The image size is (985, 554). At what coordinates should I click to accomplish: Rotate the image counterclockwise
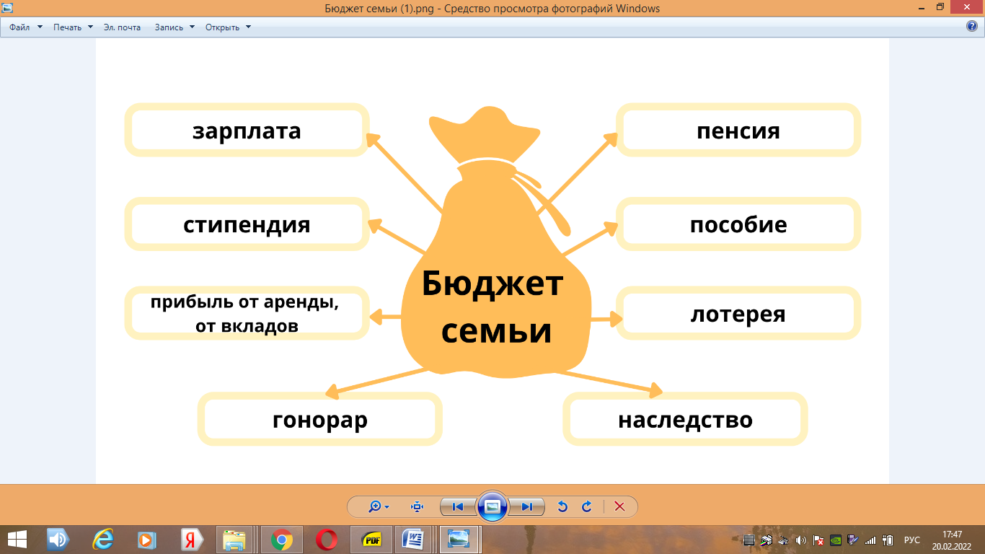coord(562,506)
